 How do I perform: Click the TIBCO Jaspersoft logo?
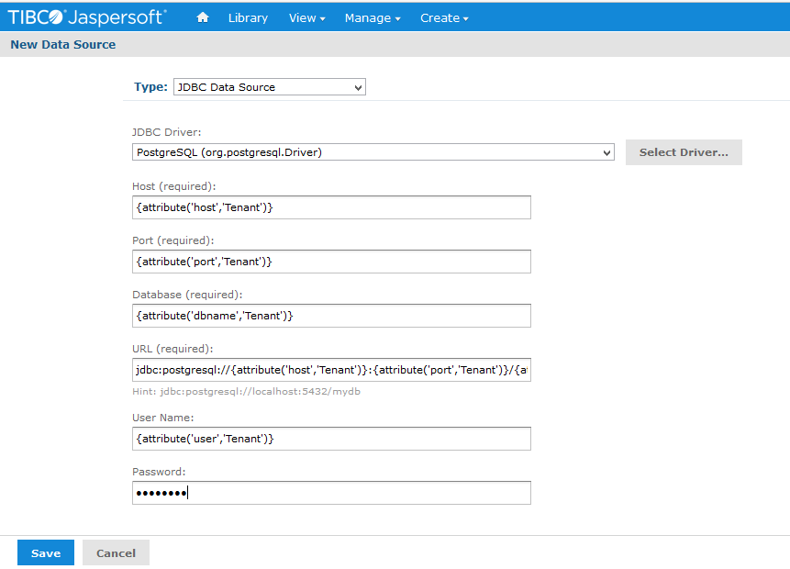[x=87, y=17]
